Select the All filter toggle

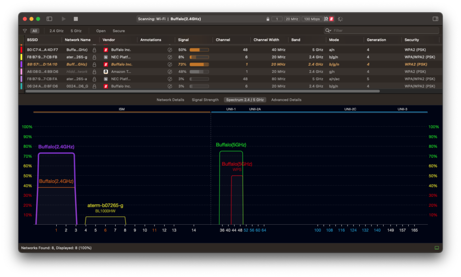coord(35,31)
